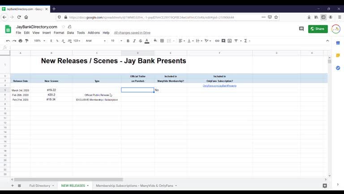Reload the page in browser
The width and height of the screenshot is (344, 194).
click(x=19, y=17)
